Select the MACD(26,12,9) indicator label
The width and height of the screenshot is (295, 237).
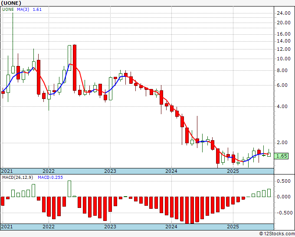click(x=17, y=178)
